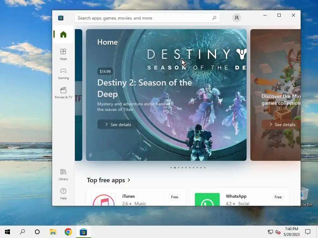
Task: Click the muted volume tray icon
Action: point(278,232)
